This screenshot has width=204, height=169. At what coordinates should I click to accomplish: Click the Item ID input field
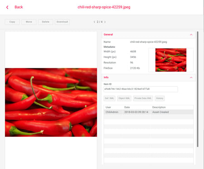click(141, 89)
